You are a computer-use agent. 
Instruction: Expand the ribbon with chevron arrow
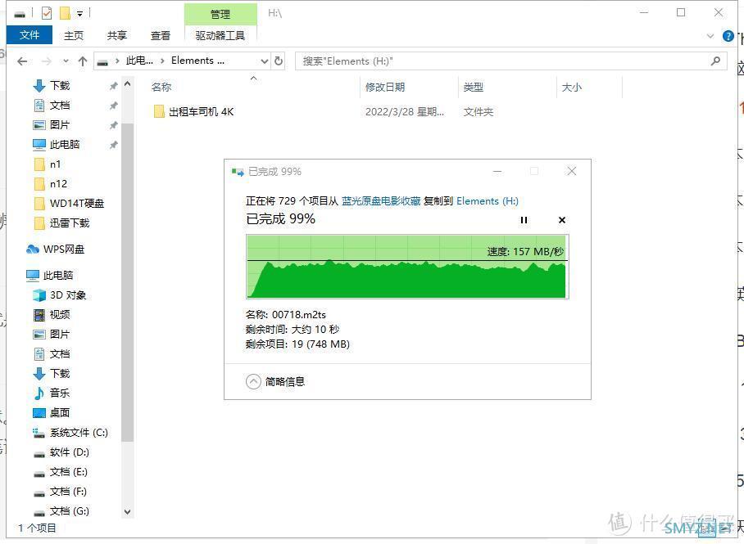[x=710, y=36]
